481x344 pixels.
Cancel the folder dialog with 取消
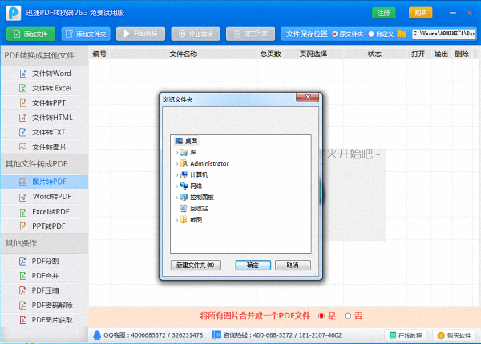pos(293,266)
